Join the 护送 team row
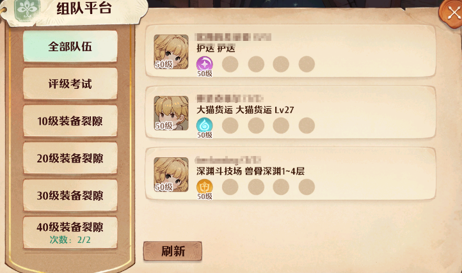This screenshot has width=462, height=273. tap(291, 51)
